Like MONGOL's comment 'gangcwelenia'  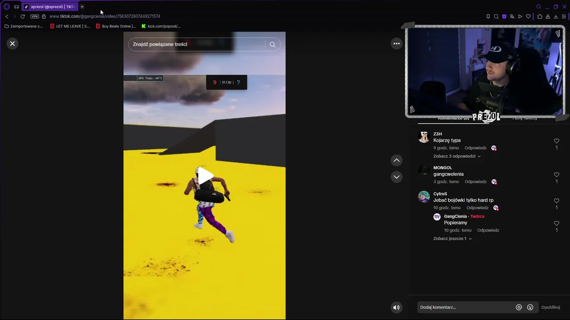556,175
